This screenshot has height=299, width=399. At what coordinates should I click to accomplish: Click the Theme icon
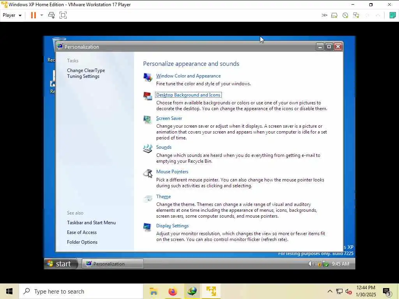[x=148, y=198]
